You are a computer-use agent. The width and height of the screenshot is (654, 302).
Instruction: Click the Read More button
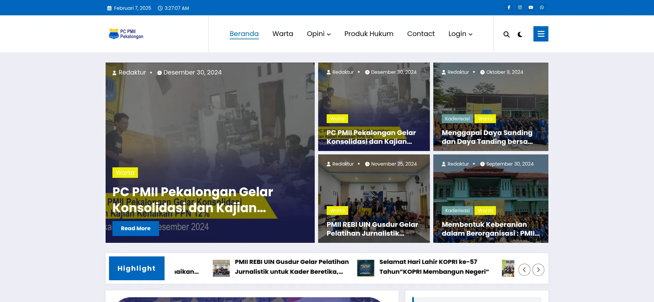coord(136,229)
